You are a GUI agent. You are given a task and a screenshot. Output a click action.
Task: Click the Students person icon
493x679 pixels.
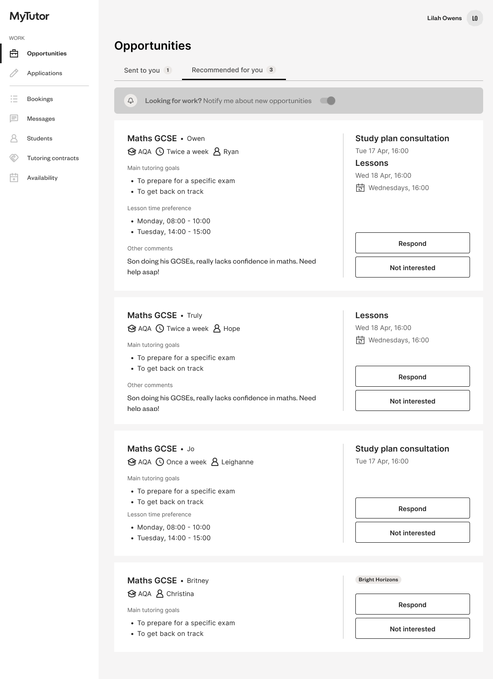tap(14, 138)
